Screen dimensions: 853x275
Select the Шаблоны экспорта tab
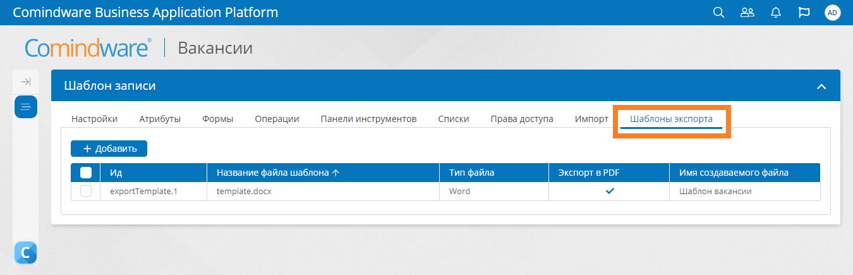click(671, 119)
